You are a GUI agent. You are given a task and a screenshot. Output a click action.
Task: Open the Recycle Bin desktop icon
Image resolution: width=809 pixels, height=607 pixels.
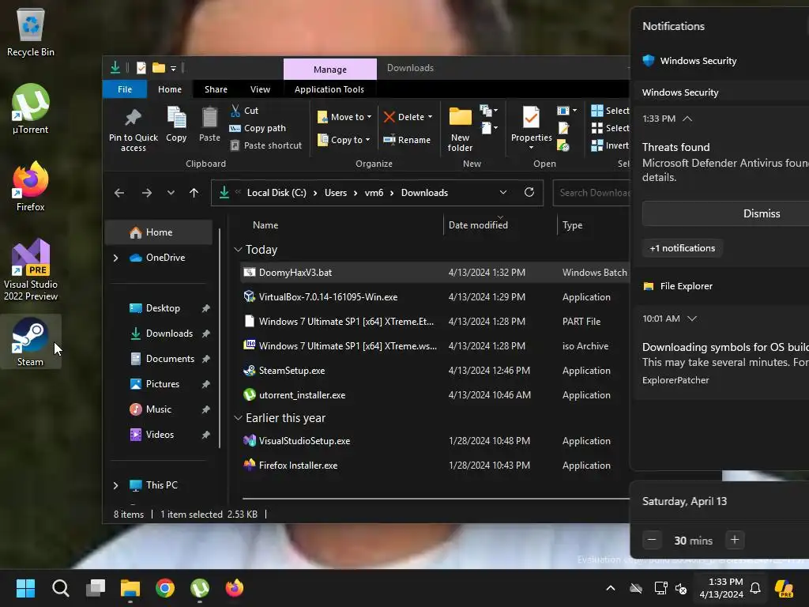click(31, 33)
